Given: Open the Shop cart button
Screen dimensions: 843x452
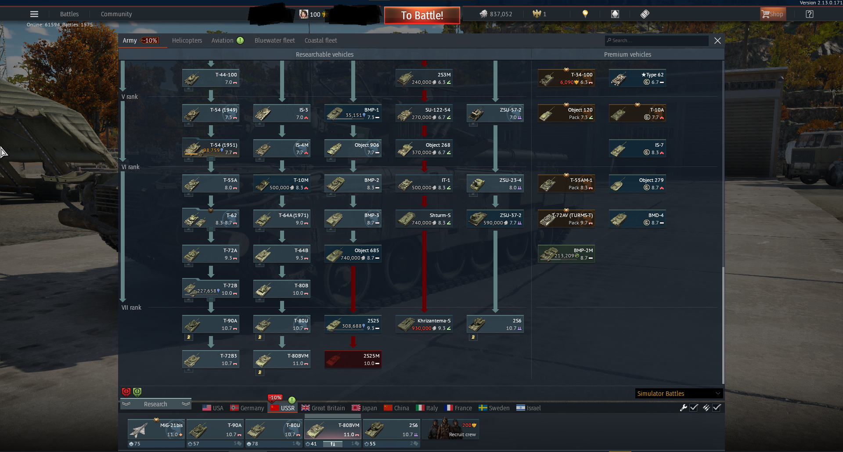Looking at the screenshot, I should [773, 14].
